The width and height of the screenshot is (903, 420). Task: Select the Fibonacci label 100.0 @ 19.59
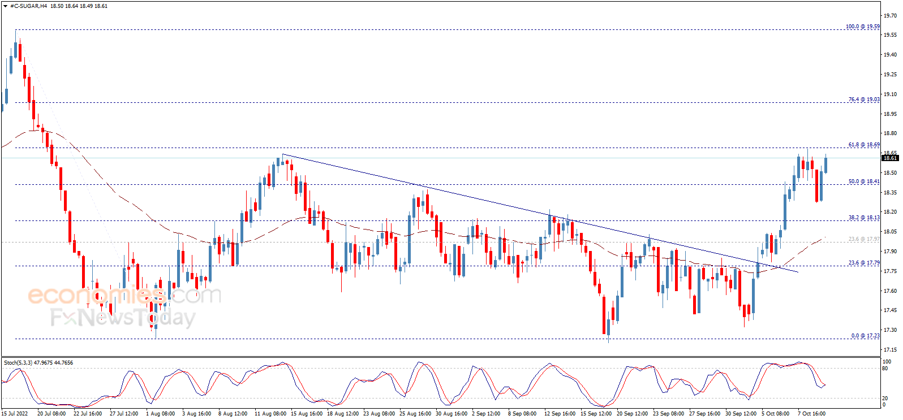click(862, 27)
